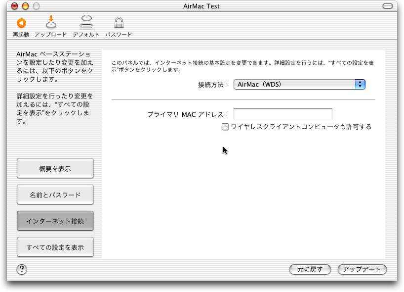Minimize the window with the yellow button
The width and height of the screenshot is (404, 292).
click(25, 6)
